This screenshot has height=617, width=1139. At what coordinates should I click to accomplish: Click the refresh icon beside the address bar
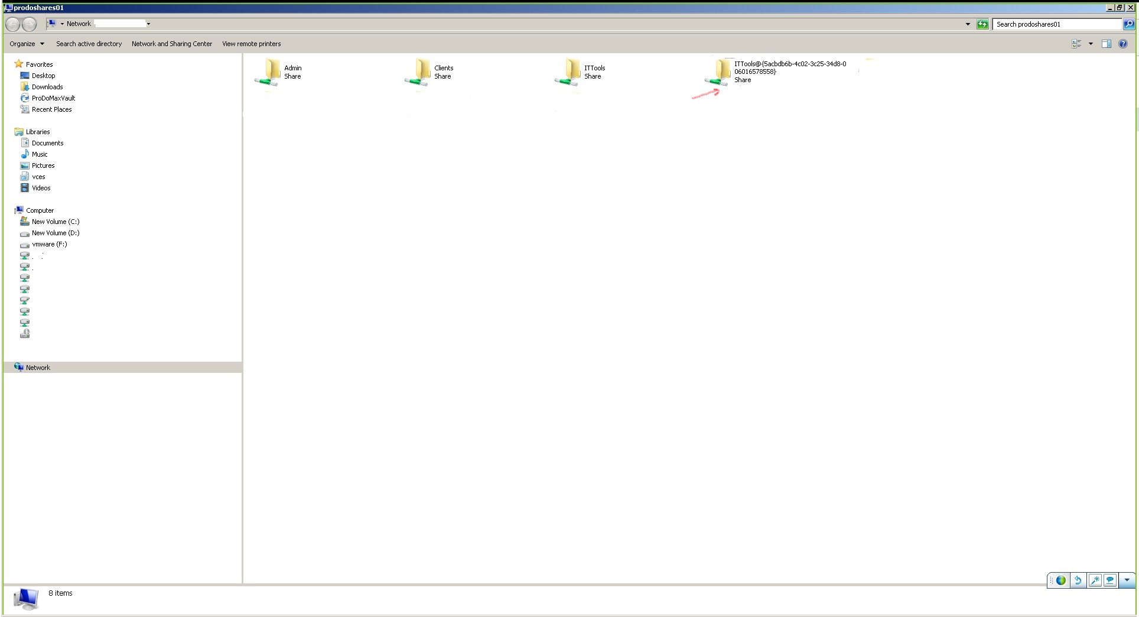point(982,24)
